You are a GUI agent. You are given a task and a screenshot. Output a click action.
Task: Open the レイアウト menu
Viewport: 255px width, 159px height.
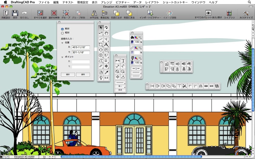pyautogui.click(x=152, y=2)
